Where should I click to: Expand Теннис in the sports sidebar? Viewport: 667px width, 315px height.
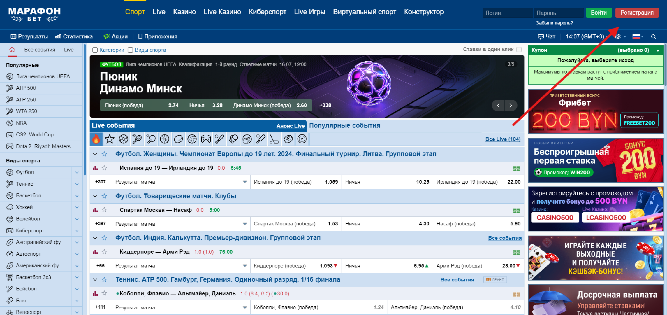pyautogui.click(x=77, y=184)
